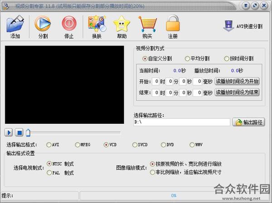
Task: Select PAL 制式 TV standard
Action: coord(60,173)
